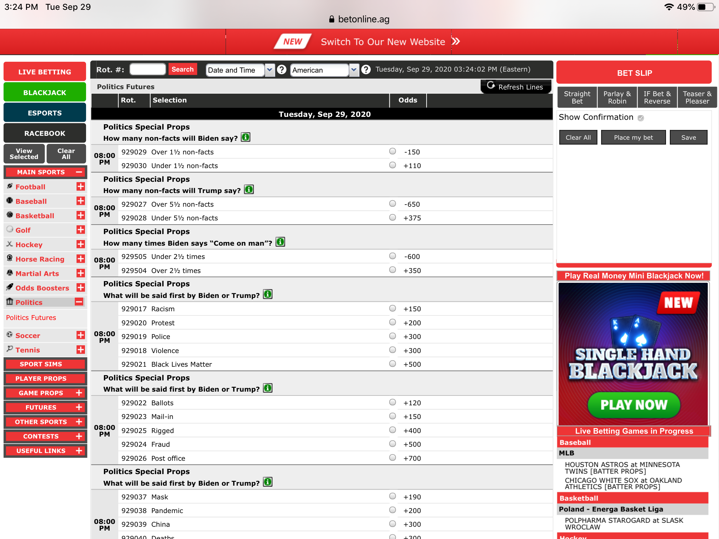The image size is (719, 539).
Task: Click the Refresh Lines button
Action: [515, 87]
